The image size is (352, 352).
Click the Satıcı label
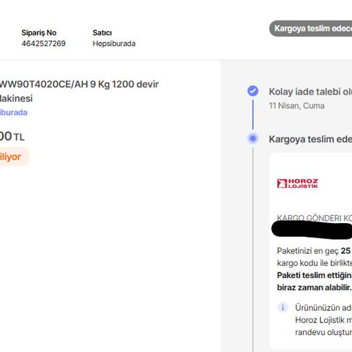(102, 33)
